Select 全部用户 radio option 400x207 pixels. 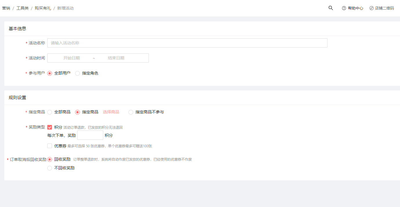point(50,73)
